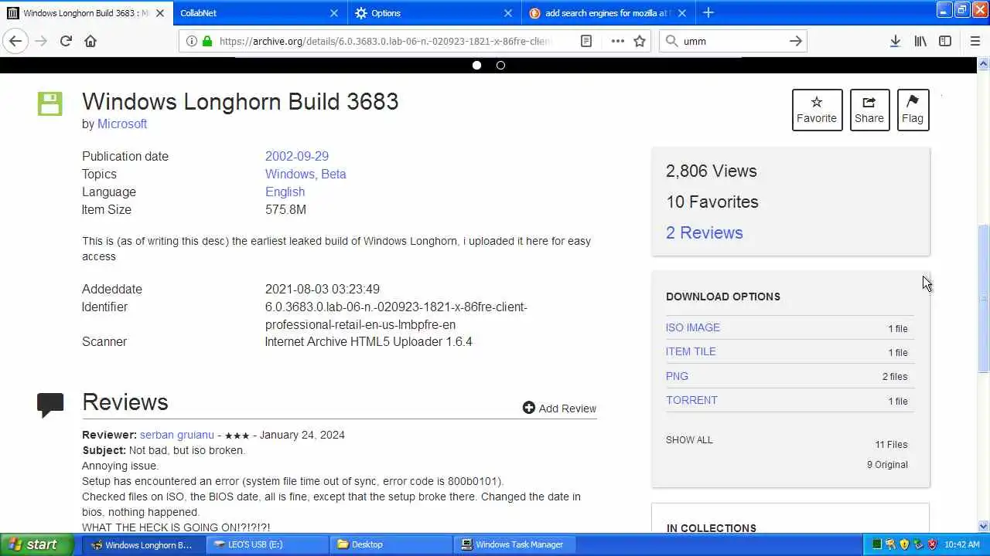Viewport: 990px width, 556px height.
Task: Open the Microsoft creator link
Action: point(122,124)
